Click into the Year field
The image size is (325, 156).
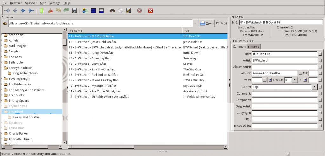click(x=257, y=80)
